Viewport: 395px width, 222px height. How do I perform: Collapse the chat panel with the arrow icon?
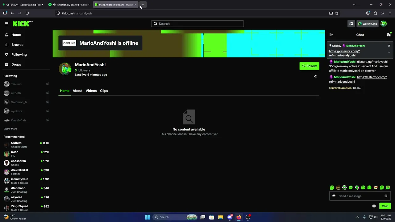point(331,35)
